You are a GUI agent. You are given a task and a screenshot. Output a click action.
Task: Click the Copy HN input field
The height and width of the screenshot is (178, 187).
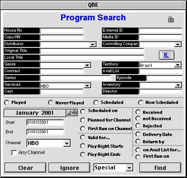(x=62, y=37)
